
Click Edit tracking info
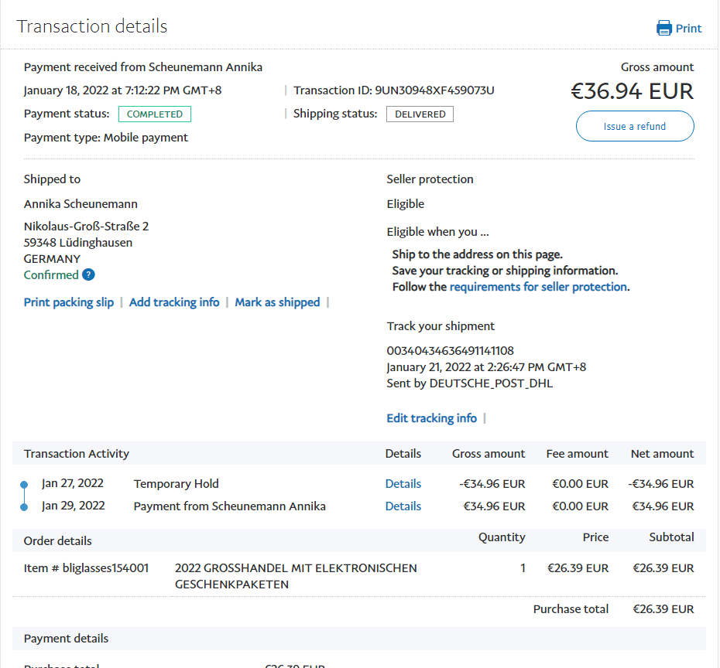pos(431,418)
